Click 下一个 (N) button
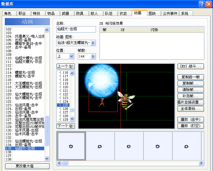213x171 pixels. 66,126
